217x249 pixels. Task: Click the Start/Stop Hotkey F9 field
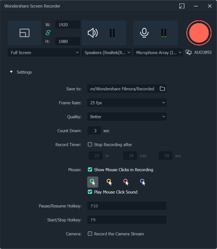(127, 220)
